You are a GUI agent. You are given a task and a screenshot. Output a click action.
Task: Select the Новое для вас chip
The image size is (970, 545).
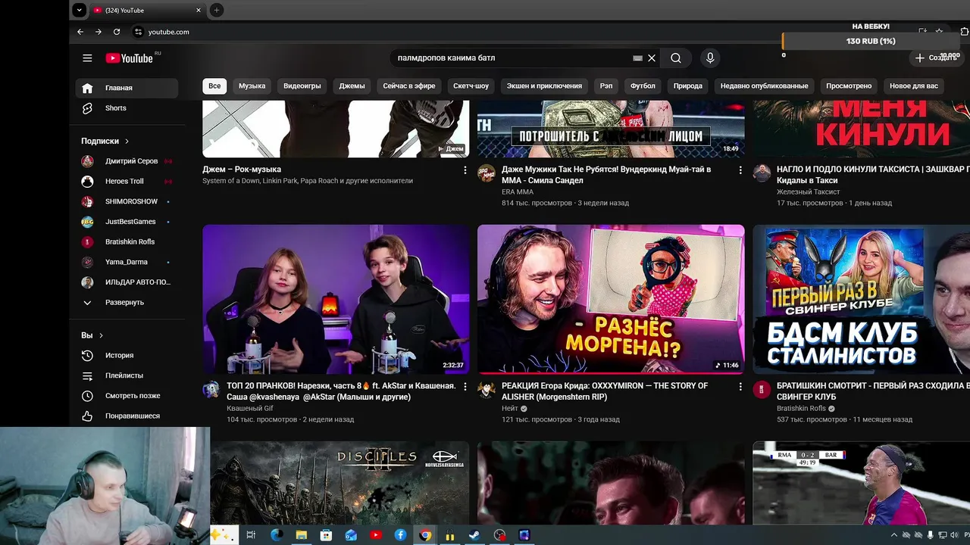coord(914,86)
